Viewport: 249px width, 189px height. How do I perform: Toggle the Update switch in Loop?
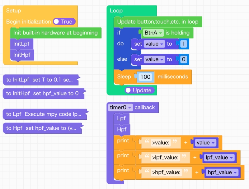[140, 90]
